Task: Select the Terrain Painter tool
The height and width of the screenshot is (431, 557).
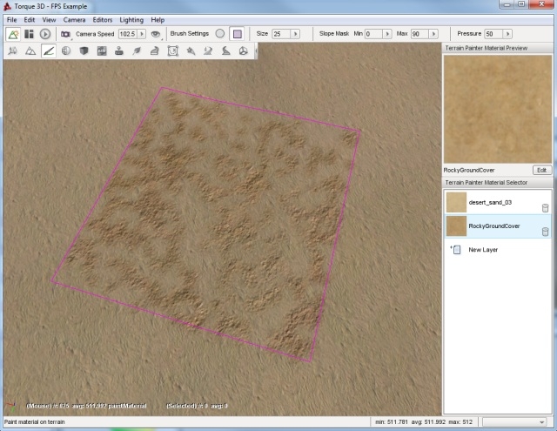Action: 48,51
